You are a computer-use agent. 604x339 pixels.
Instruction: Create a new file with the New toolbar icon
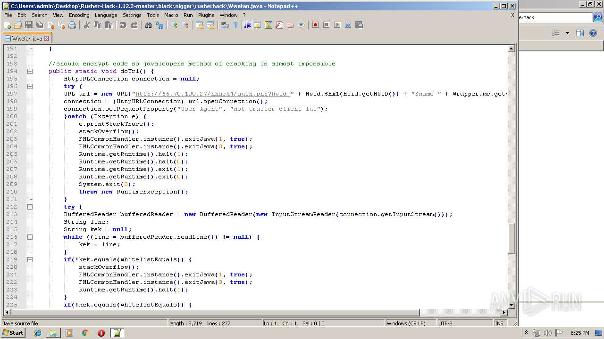pos(8,25)
